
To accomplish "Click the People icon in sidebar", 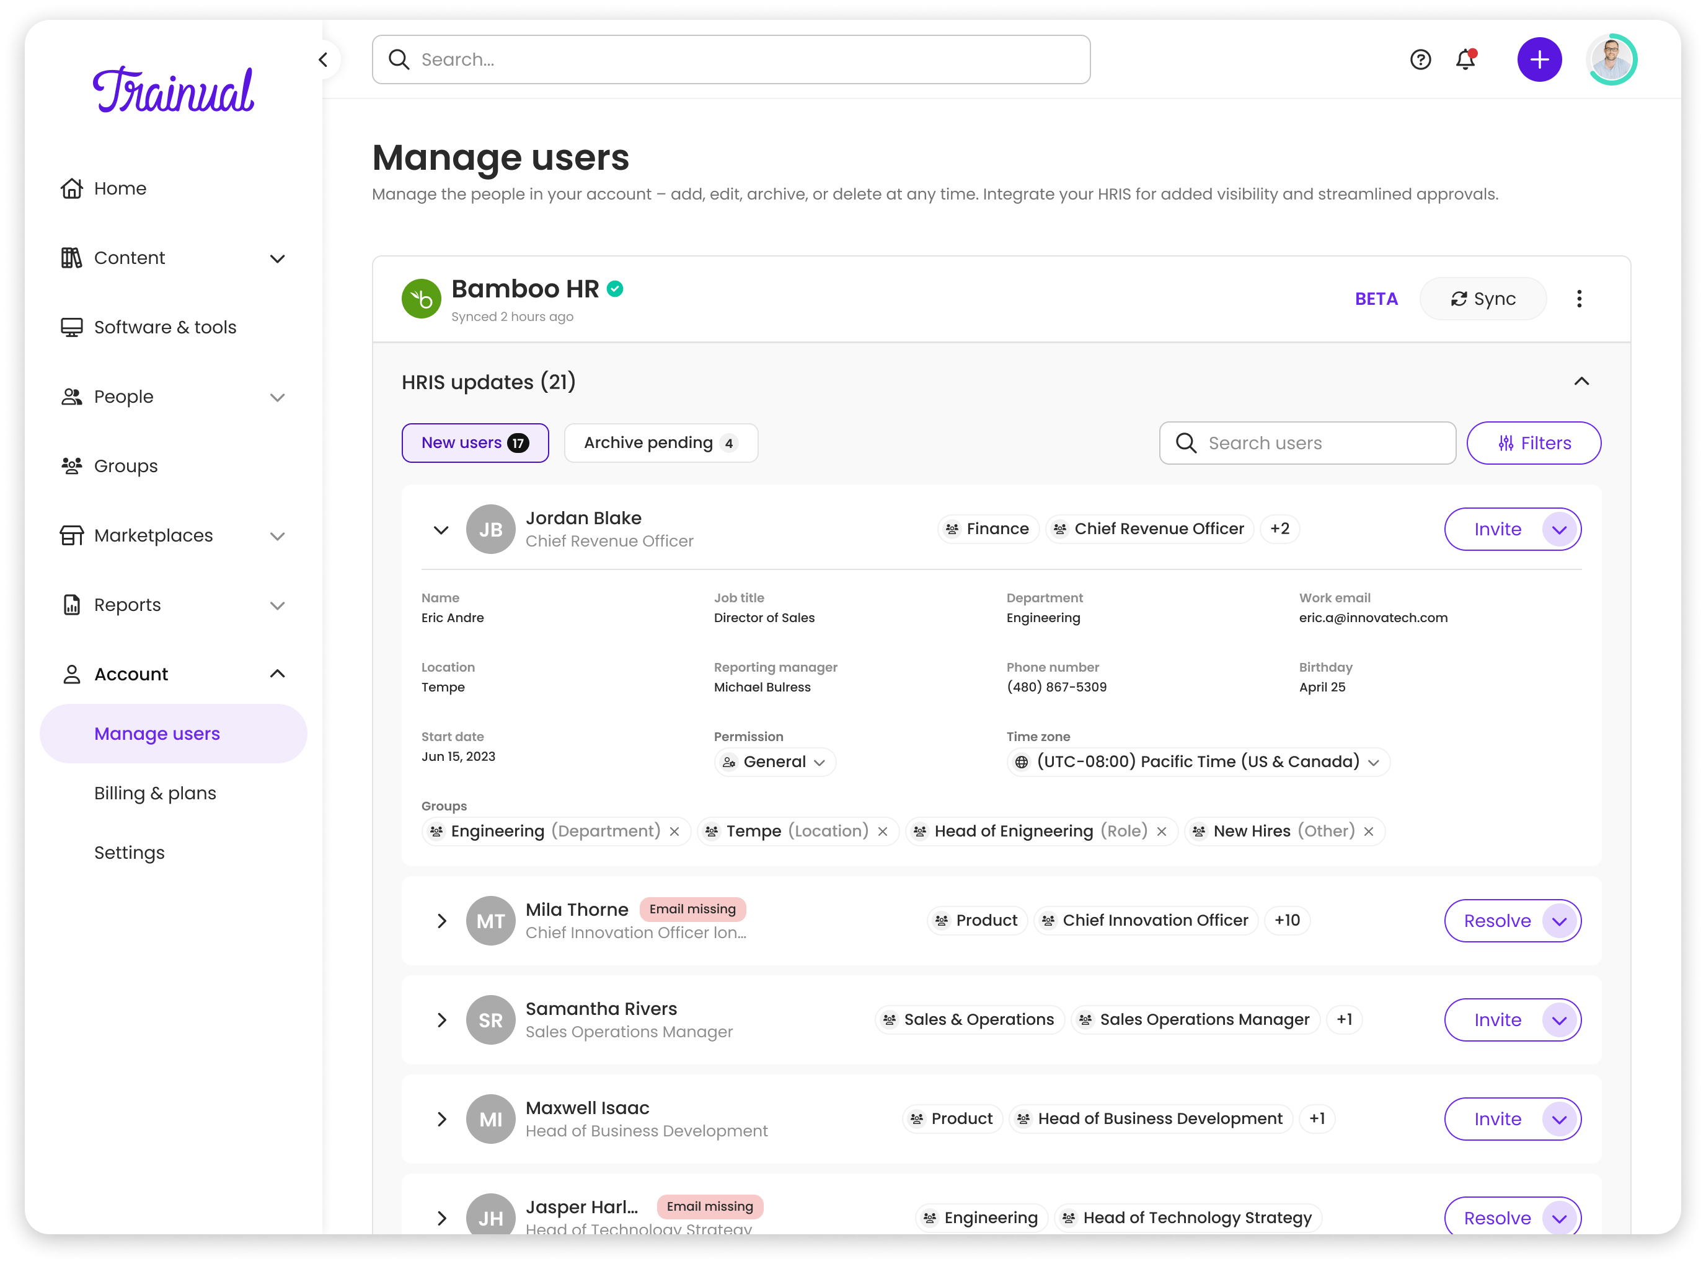I will pos(71,397).
